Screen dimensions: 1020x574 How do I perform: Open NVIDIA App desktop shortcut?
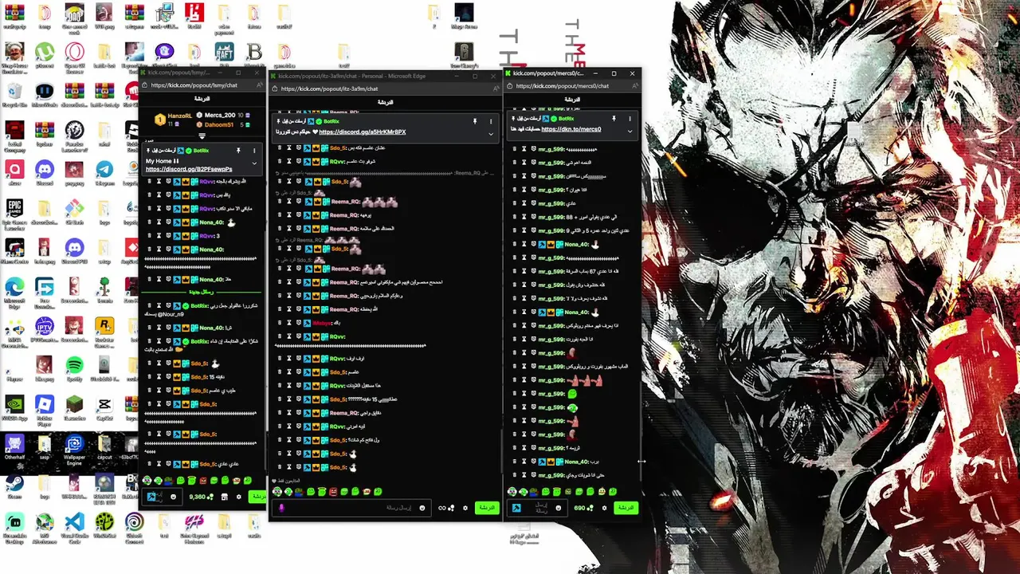(x=14, y=407)
